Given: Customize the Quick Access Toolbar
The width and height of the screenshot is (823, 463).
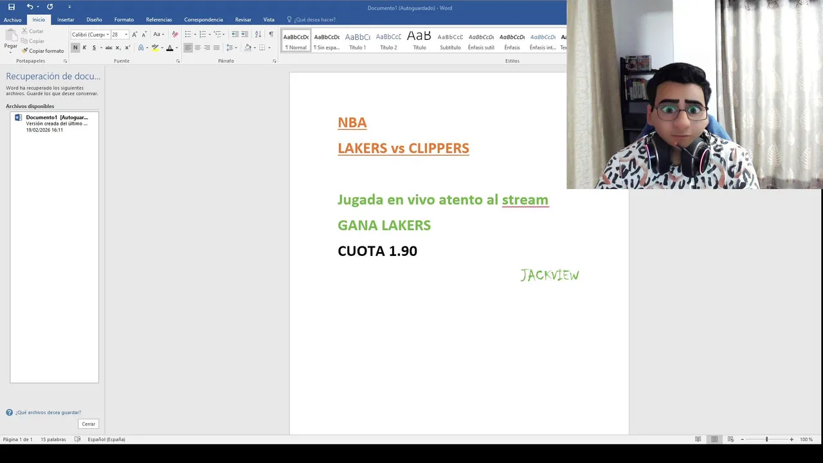Looking at the screenshot, I should coord(69,7).
